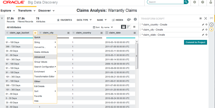Click the claim_date column header
215x108 pixels.
coord(121,33)
